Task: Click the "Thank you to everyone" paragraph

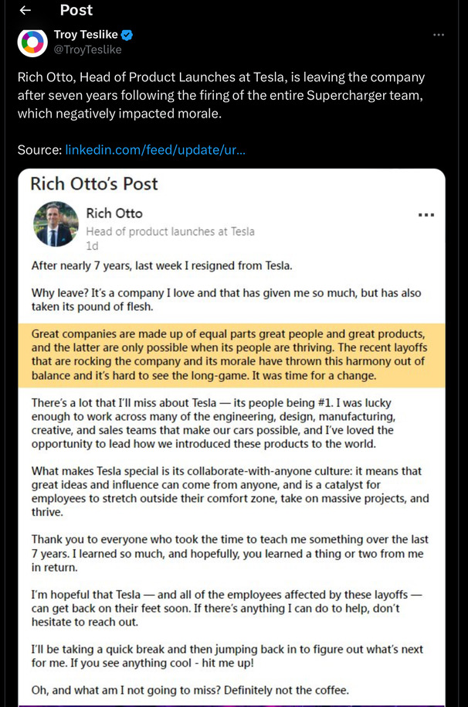Action: [x=229, y=553]
